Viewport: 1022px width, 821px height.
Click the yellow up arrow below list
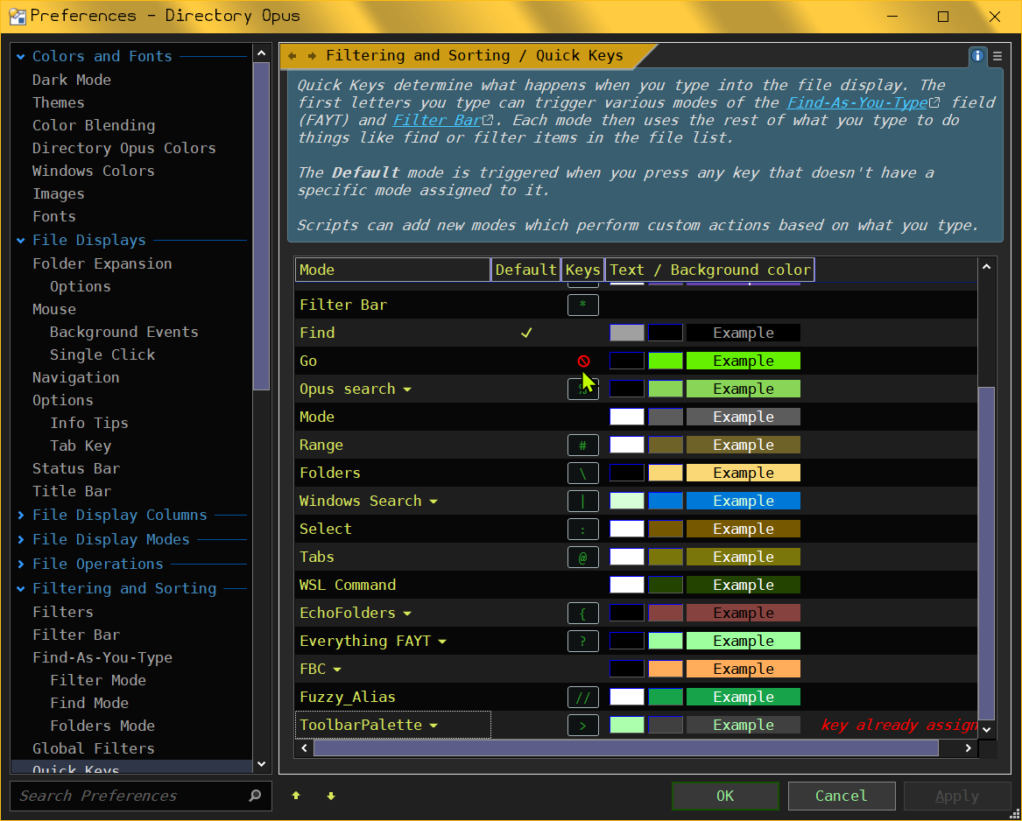(296, 796)
